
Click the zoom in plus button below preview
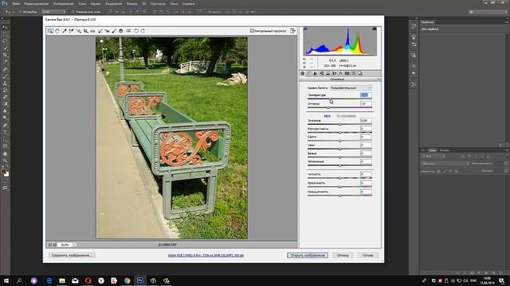click(55, 245)
